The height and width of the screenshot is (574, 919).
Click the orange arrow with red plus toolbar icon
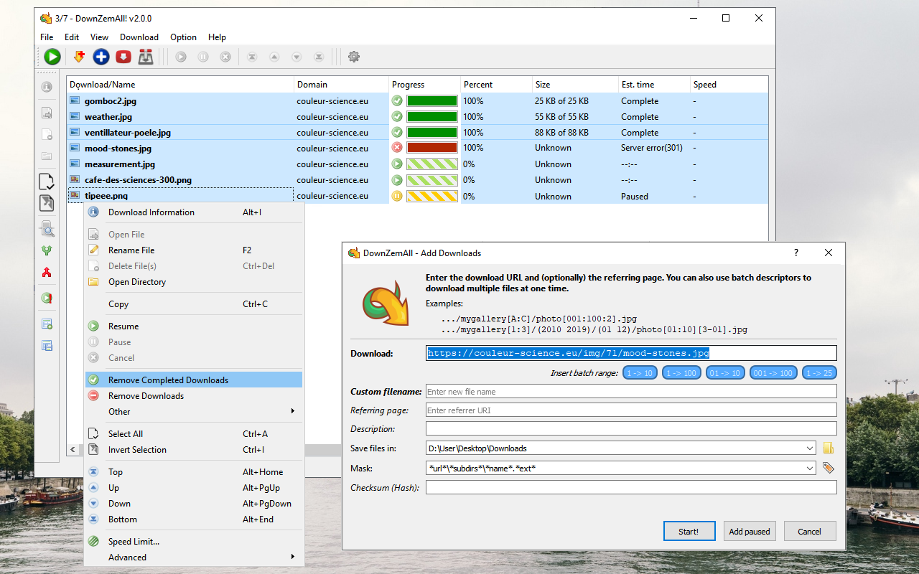(79, 57)
